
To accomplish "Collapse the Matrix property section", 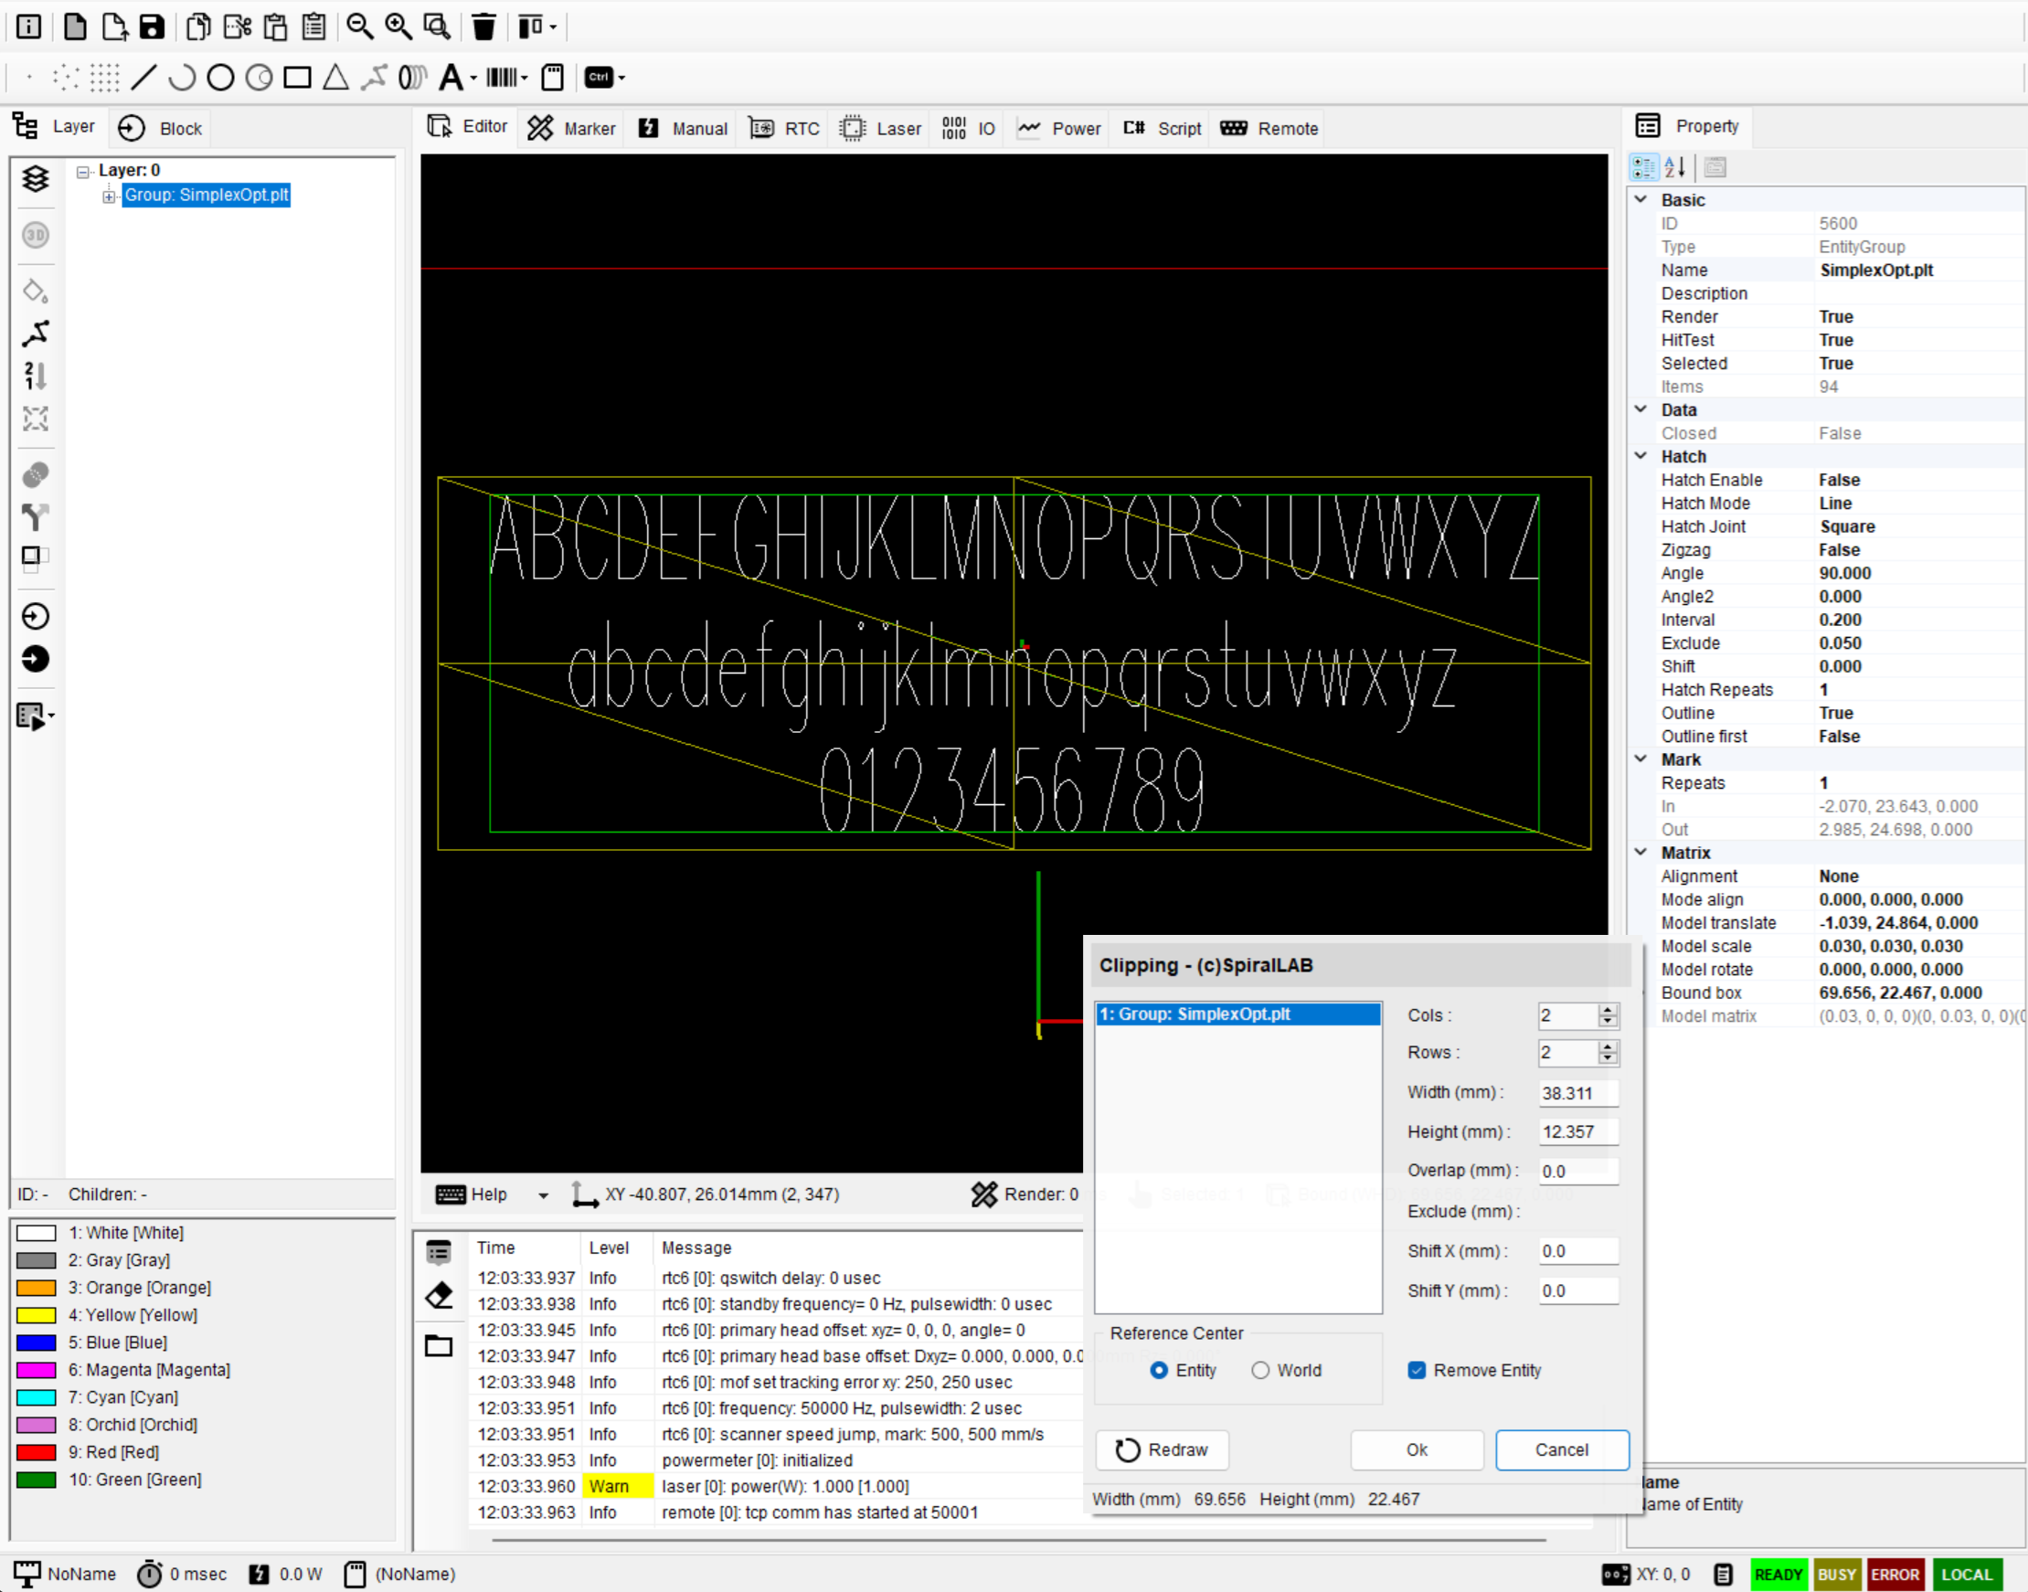I will click(1641, 852).
